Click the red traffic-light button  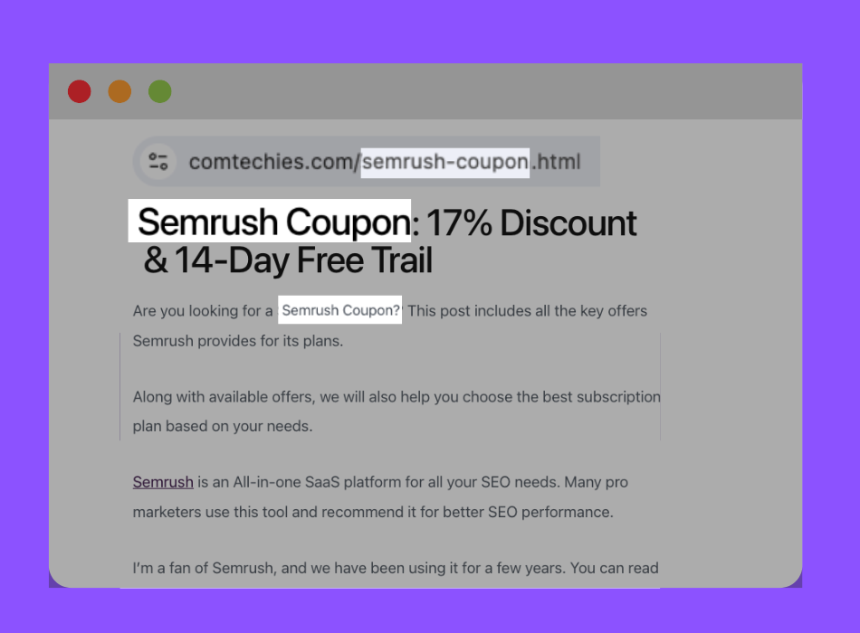[80, 91]
